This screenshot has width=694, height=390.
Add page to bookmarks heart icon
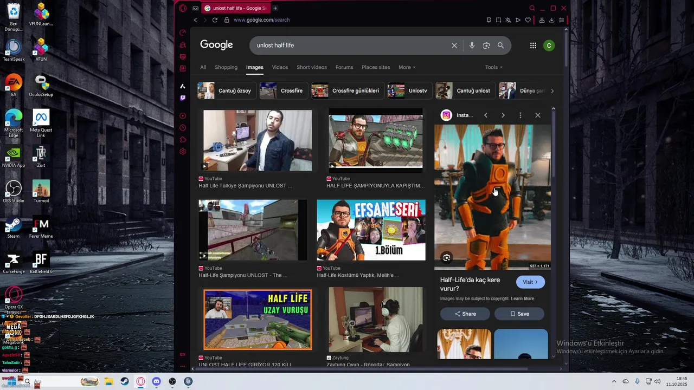528,20
